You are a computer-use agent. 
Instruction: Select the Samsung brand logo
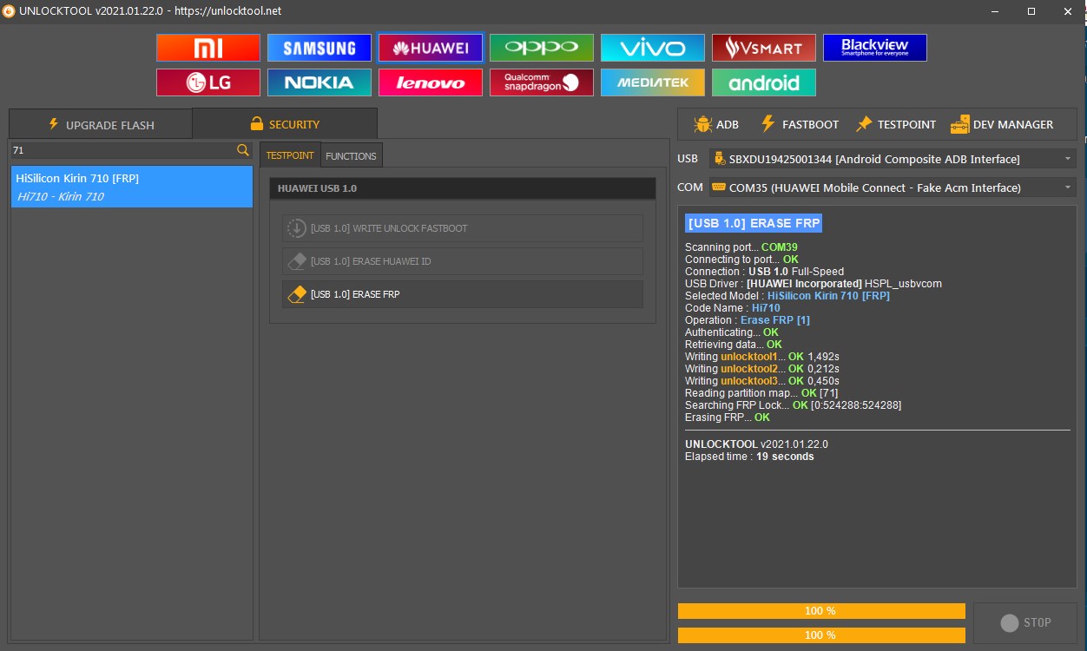click(x=320, y=48)
